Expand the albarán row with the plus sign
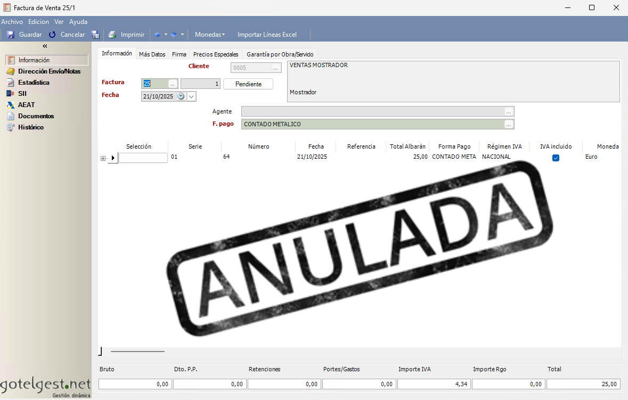Image resolution: width=628 pixels, height=400 pixels. [102, 158]
